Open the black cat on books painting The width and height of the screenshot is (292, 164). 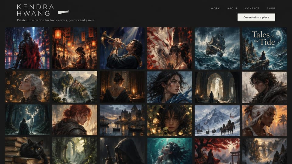pos(27,151)
